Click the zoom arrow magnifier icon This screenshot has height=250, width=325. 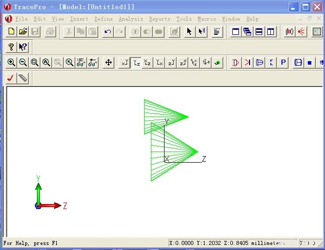coord(69,63)
